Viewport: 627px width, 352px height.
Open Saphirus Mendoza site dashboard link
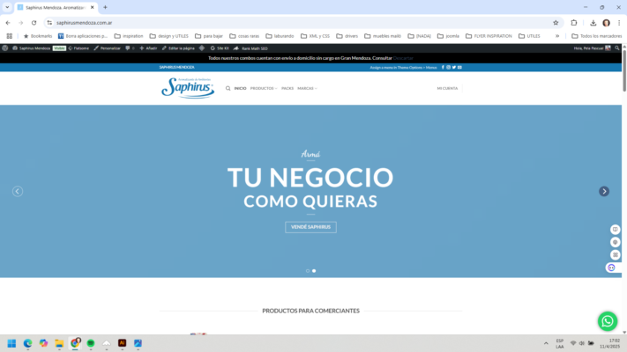(x=31, y=48)
